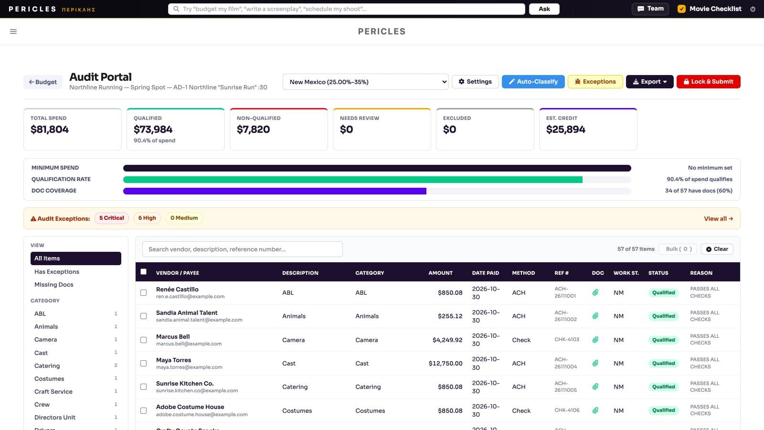Click the power icon in top bar
Image resolution: width=764 pixels, height=430 pixels.
click(x=753, y=9)
